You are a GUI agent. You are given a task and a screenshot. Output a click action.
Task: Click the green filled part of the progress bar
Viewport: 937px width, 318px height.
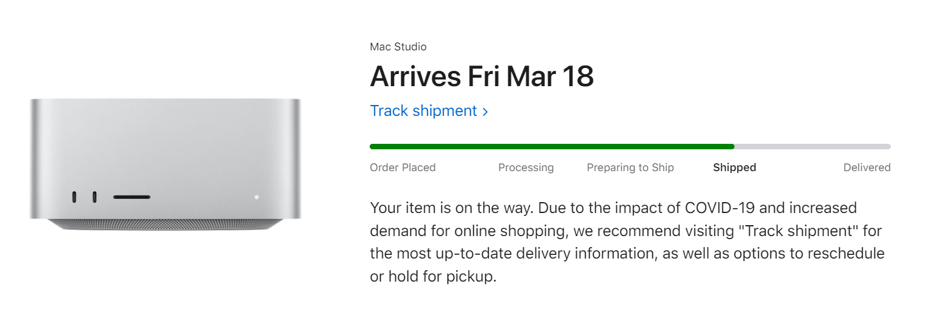click(x=551, y=146)
